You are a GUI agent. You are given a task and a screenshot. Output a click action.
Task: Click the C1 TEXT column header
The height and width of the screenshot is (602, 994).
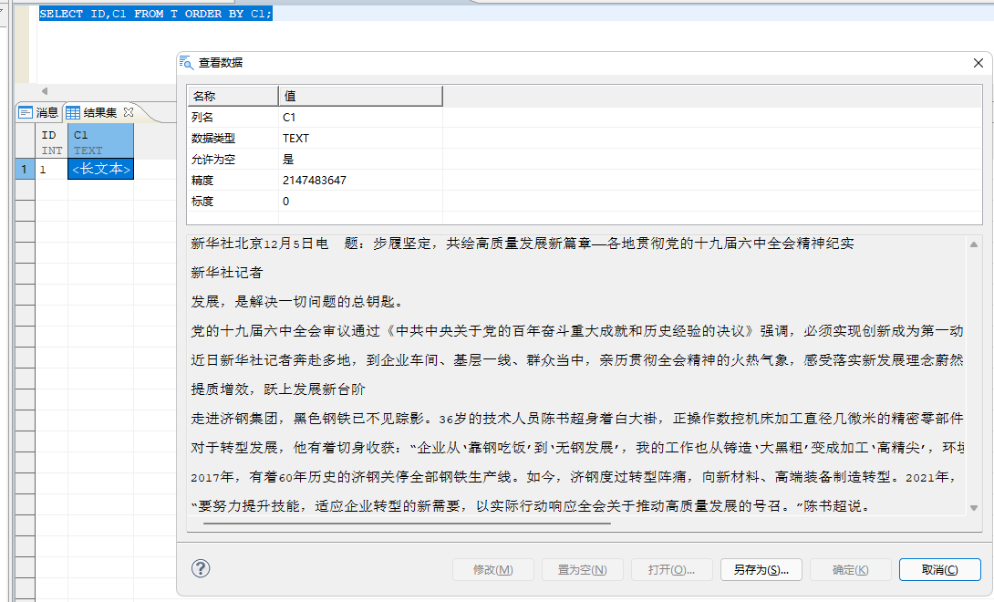point(101,142)
